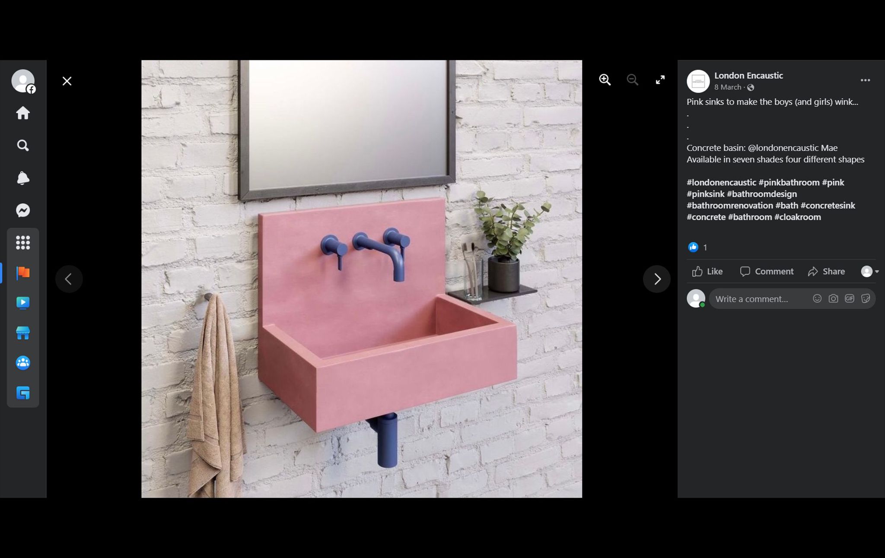Open Messenger from the left sidebar
The height and width of the screenshot is (558, 885).
coord(23,210)
